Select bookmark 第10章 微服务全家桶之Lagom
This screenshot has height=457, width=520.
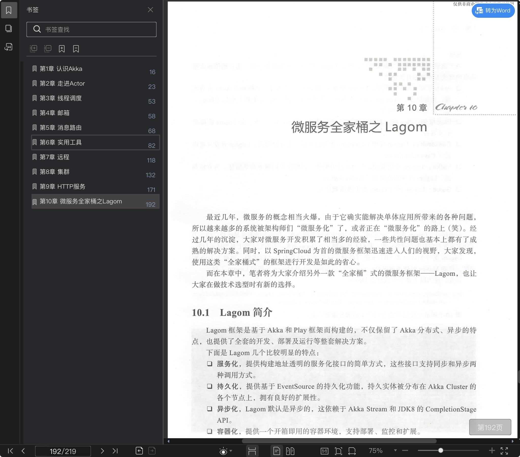point(95,202)
